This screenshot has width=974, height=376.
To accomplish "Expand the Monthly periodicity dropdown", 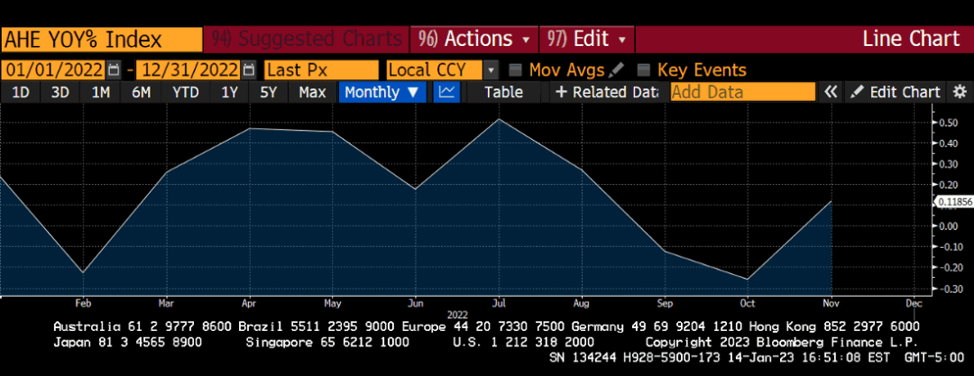I will pos(382,92).
